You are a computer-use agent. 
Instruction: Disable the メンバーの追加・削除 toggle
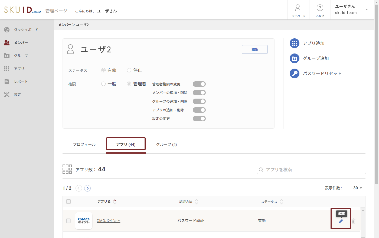point(199,92)
